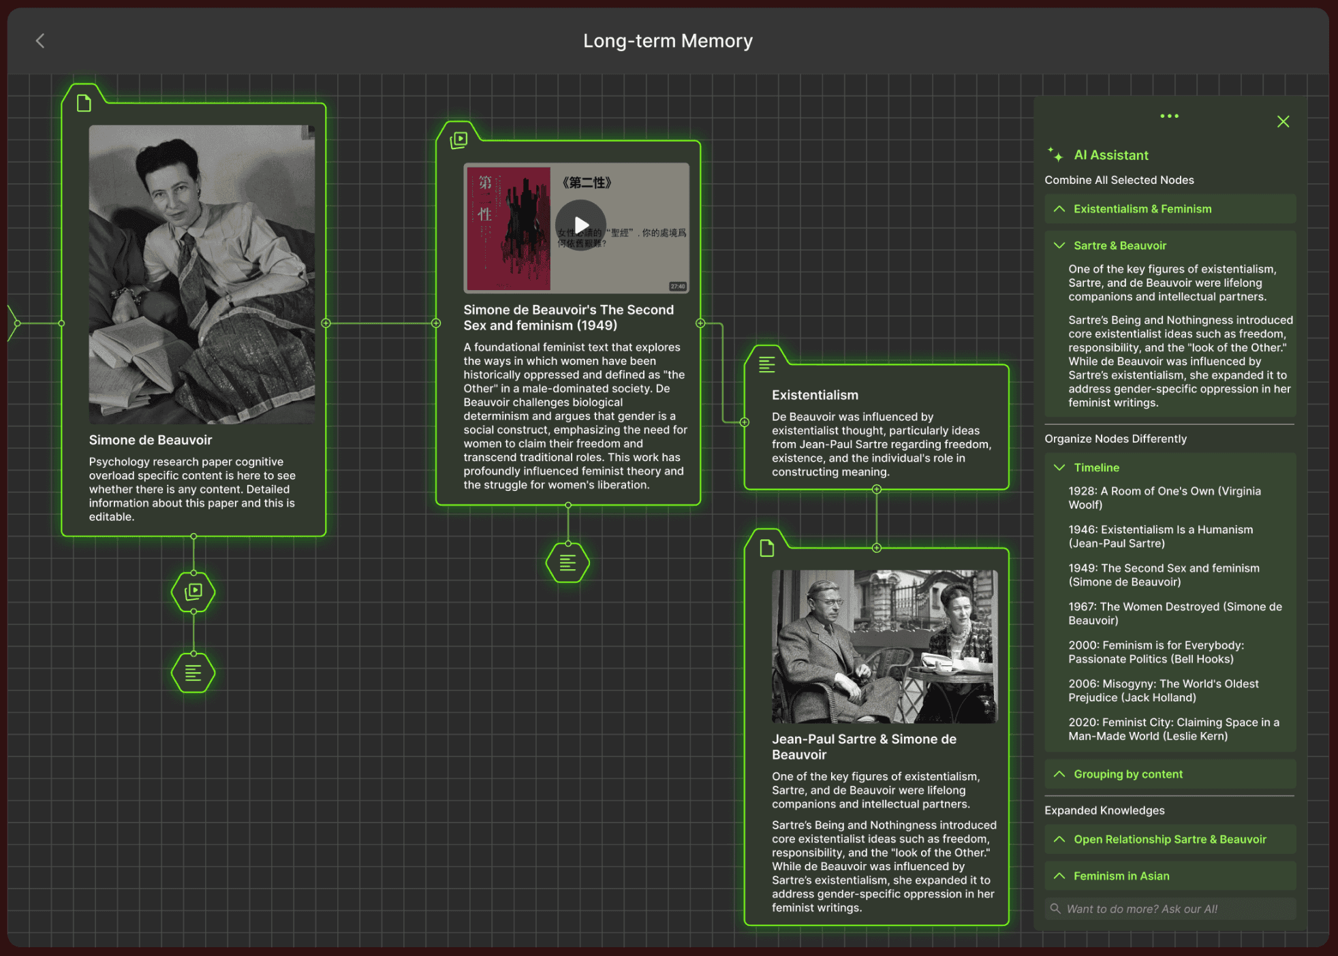Expand Existentialism & Feminism section

tap(1142, 209)
